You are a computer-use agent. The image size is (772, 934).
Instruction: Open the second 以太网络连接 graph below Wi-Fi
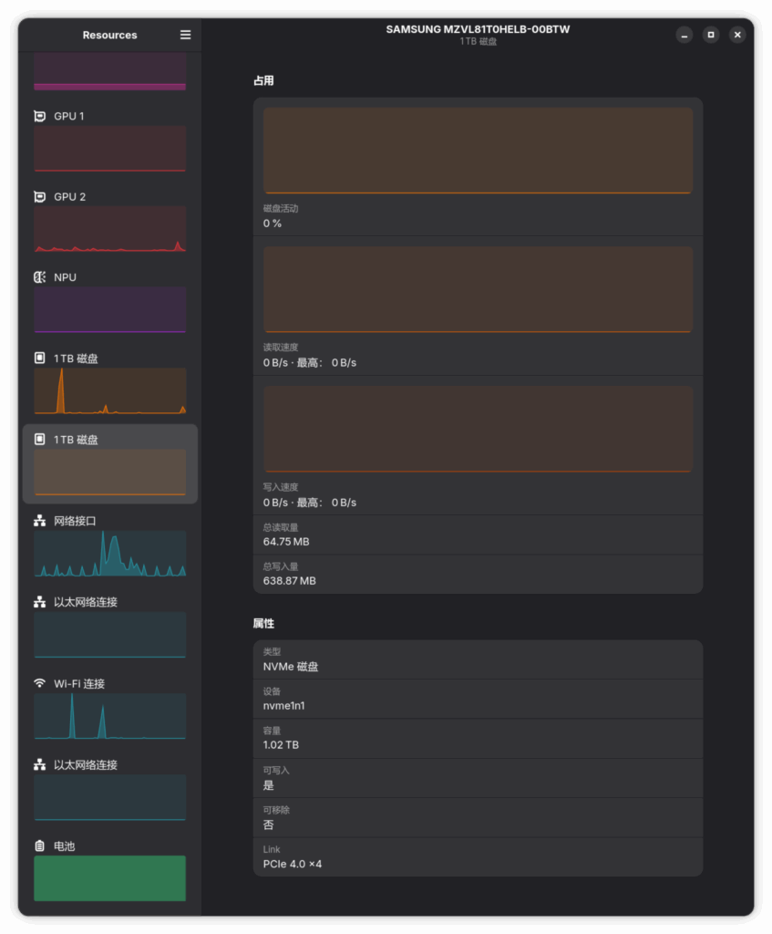(x=109, y=796)
